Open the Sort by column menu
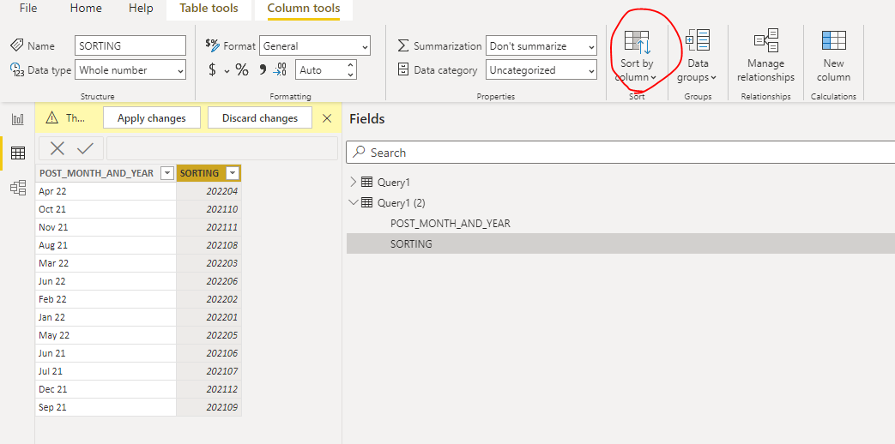895x444 pixels. (637, 57)
